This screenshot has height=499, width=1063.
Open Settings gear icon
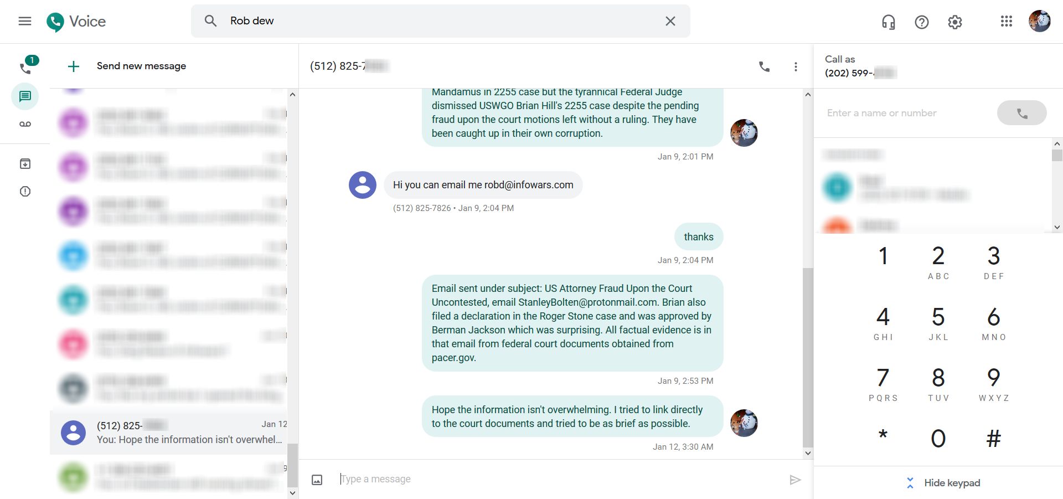[955, 22]
